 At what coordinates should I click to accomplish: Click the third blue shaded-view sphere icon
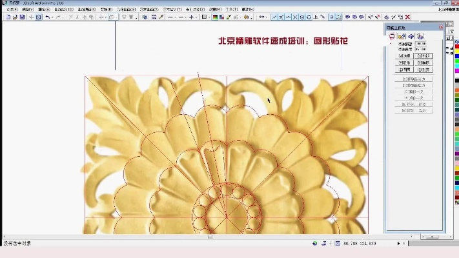click(x=362, y=17)
